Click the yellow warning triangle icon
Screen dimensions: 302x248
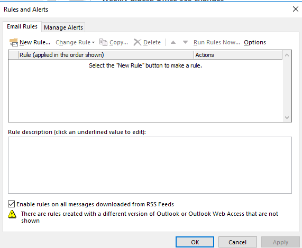12,214
